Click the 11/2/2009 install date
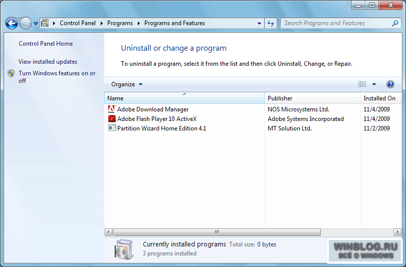This screenshot has width=406, height=267. tap(376, 128)
